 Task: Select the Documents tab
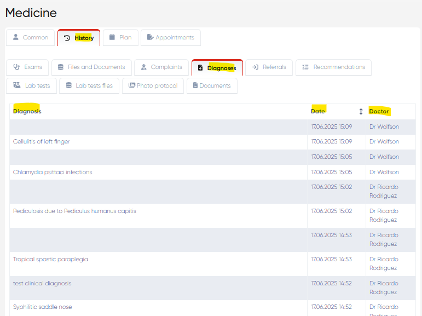(212, 86)
